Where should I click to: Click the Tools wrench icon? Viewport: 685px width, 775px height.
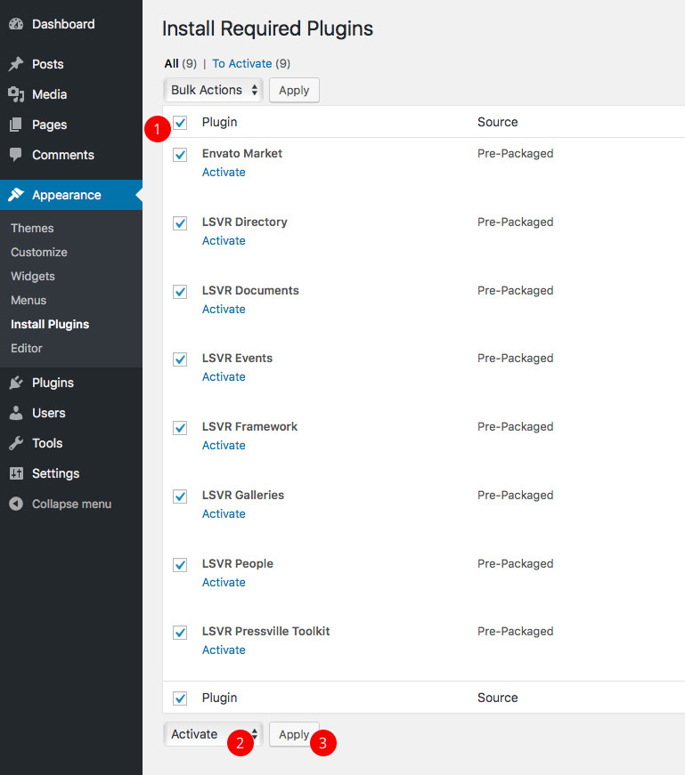coord(16,443)
